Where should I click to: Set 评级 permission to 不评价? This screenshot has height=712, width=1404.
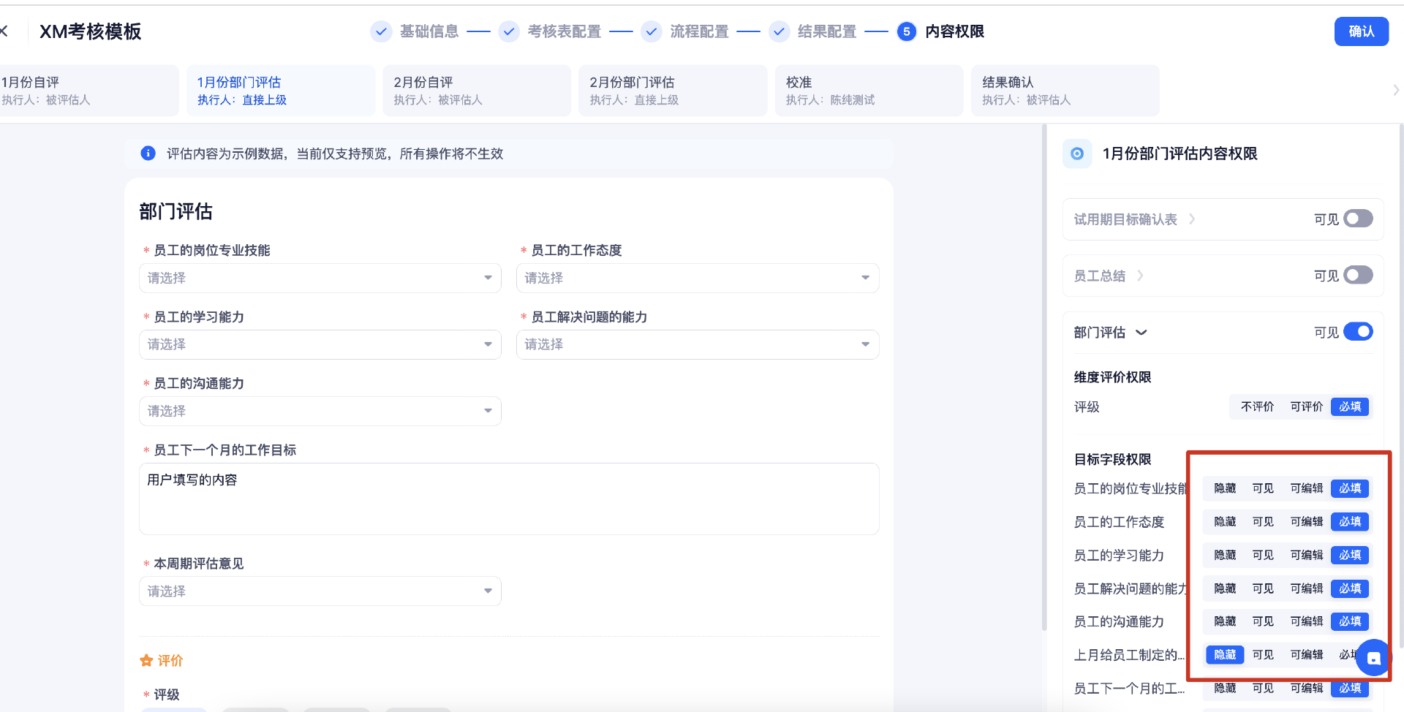(1257, 406)
